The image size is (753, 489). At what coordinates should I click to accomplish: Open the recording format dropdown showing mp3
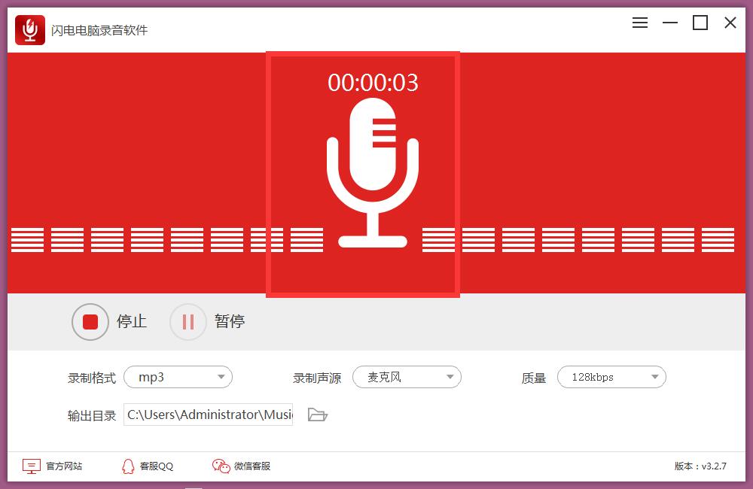(x=178, y=377)
